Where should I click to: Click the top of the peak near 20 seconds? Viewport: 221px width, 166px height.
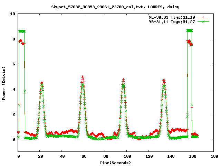[42, 83]
